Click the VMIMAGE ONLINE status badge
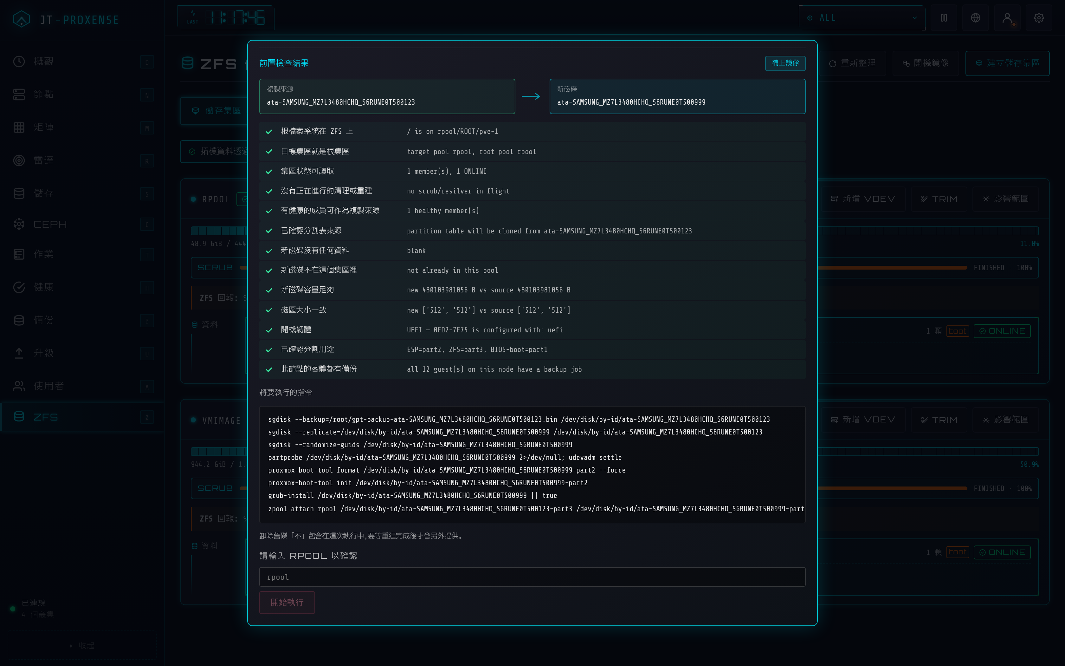 click(x=1002, y=552)
